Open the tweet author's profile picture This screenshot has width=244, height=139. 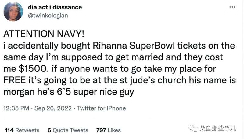click(x=13, y=12)
